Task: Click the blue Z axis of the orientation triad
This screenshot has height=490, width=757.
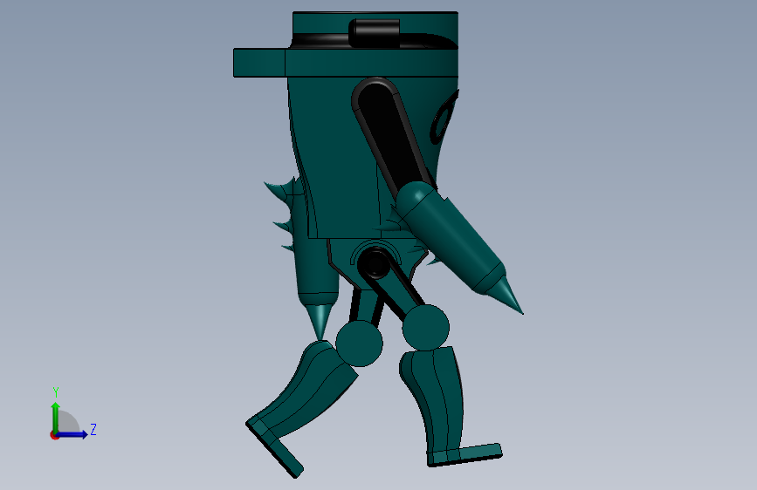Action: point(72,434)
